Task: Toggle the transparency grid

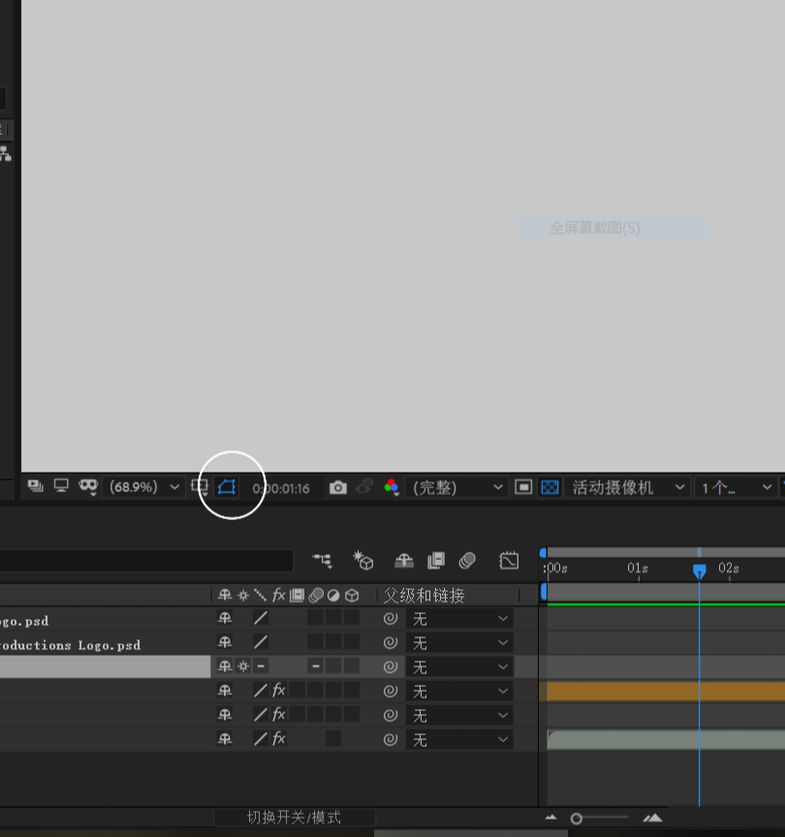Action: click(549, 487)
